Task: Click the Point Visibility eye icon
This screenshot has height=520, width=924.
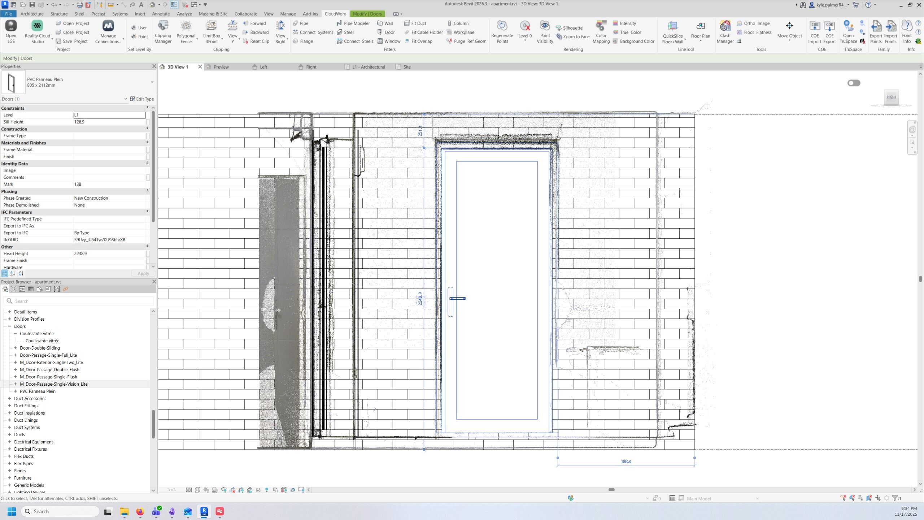Action: tap(544, 26)
